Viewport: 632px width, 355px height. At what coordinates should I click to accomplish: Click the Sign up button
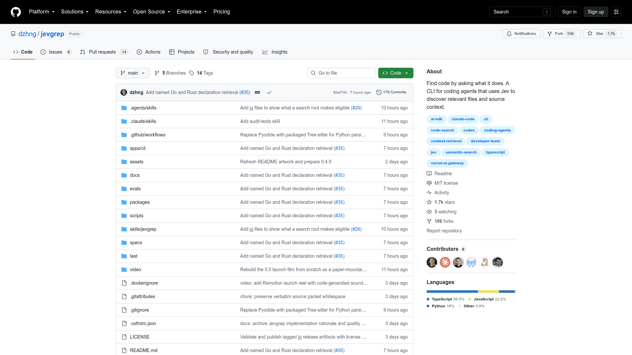tap(596, 12)
